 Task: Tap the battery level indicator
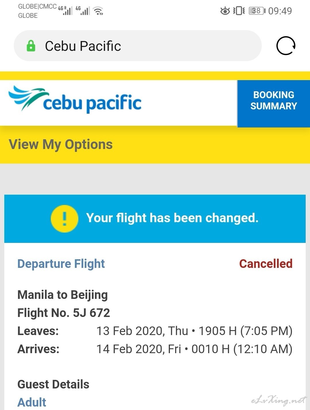(x=257, y=11)
